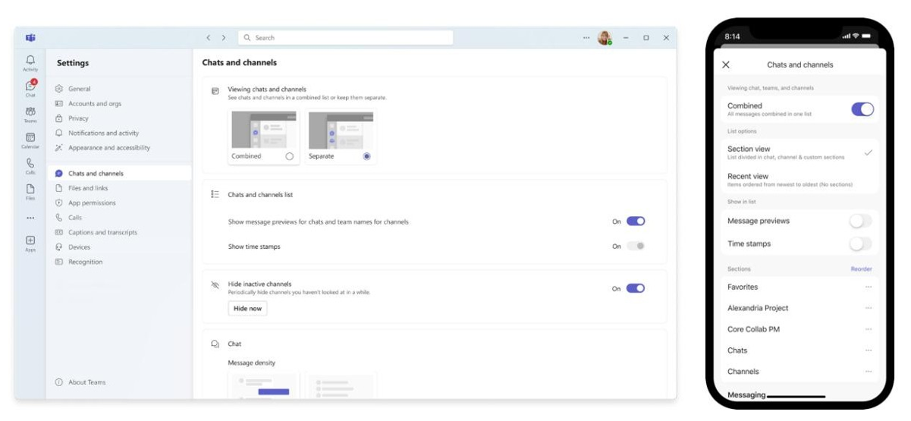Turn off the Hide inactive channels toggle
911x421 pixels.
tap(635, 288)
